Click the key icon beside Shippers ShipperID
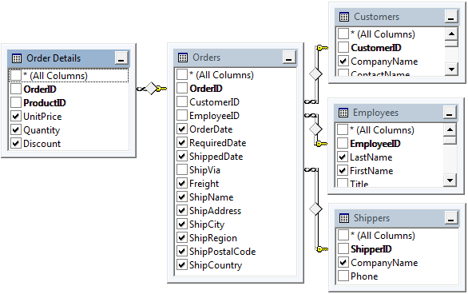Screen dimensions: 468x294 (x=323, y=249)
